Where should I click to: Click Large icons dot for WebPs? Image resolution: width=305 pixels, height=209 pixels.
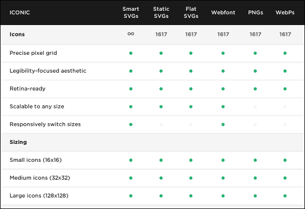tap(285, 196)
